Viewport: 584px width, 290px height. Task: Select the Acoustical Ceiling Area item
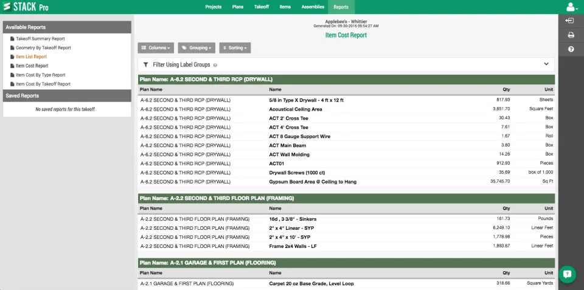[296, 109]
